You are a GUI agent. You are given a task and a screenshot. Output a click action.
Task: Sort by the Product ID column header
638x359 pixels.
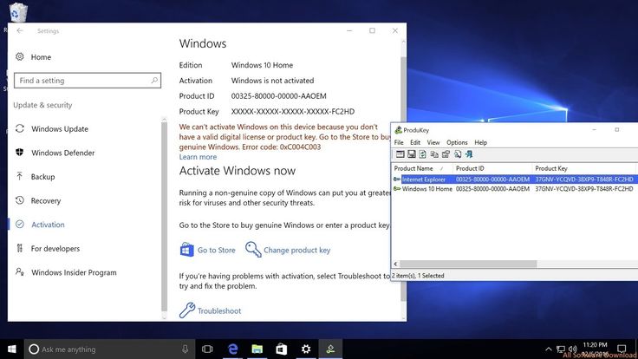coord(492,168)
